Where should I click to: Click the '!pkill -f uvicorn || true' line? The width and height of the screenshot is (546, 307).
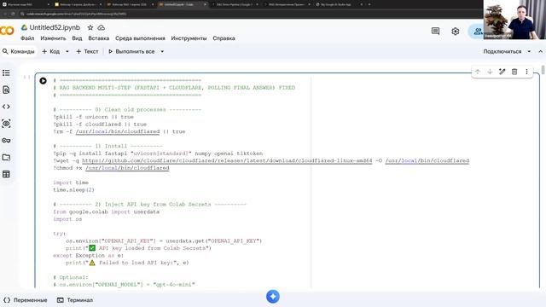pyautogui.click(x=93, y=117)
